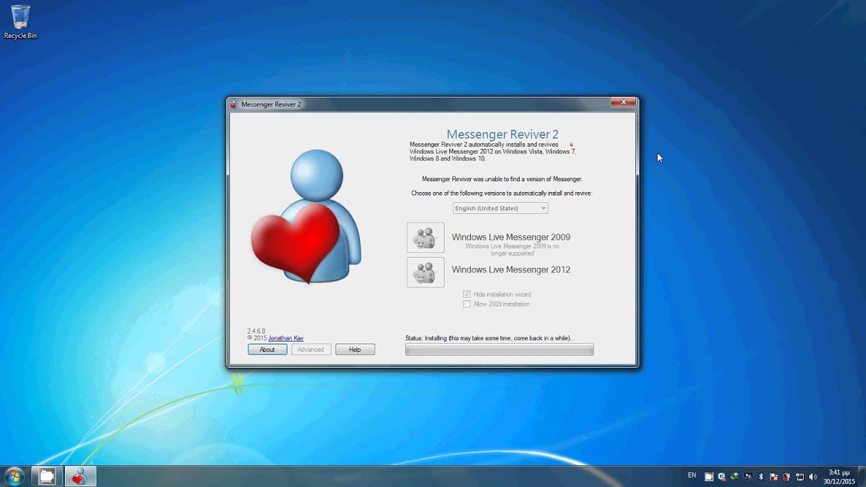This screenshot has width=866, height=487.
Task: Click the Windows Live Messenger 2009 icon button
Action: tap(426, 238)
